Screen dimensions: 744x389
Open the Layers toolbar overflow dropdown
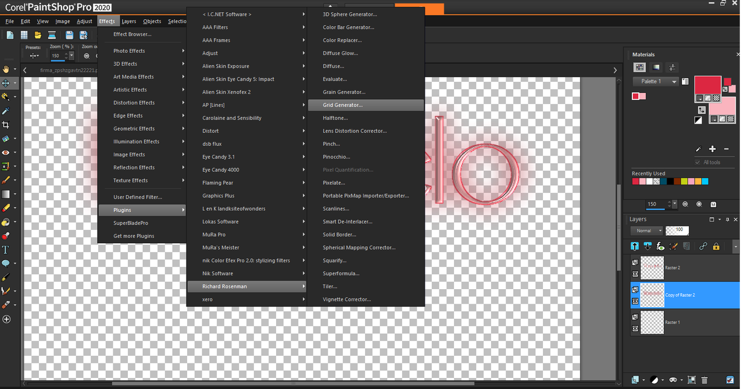click(736, 247)
